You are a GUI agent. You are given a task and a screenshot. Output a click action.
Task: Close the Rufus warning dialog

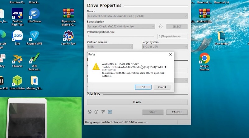pos(170,54)
